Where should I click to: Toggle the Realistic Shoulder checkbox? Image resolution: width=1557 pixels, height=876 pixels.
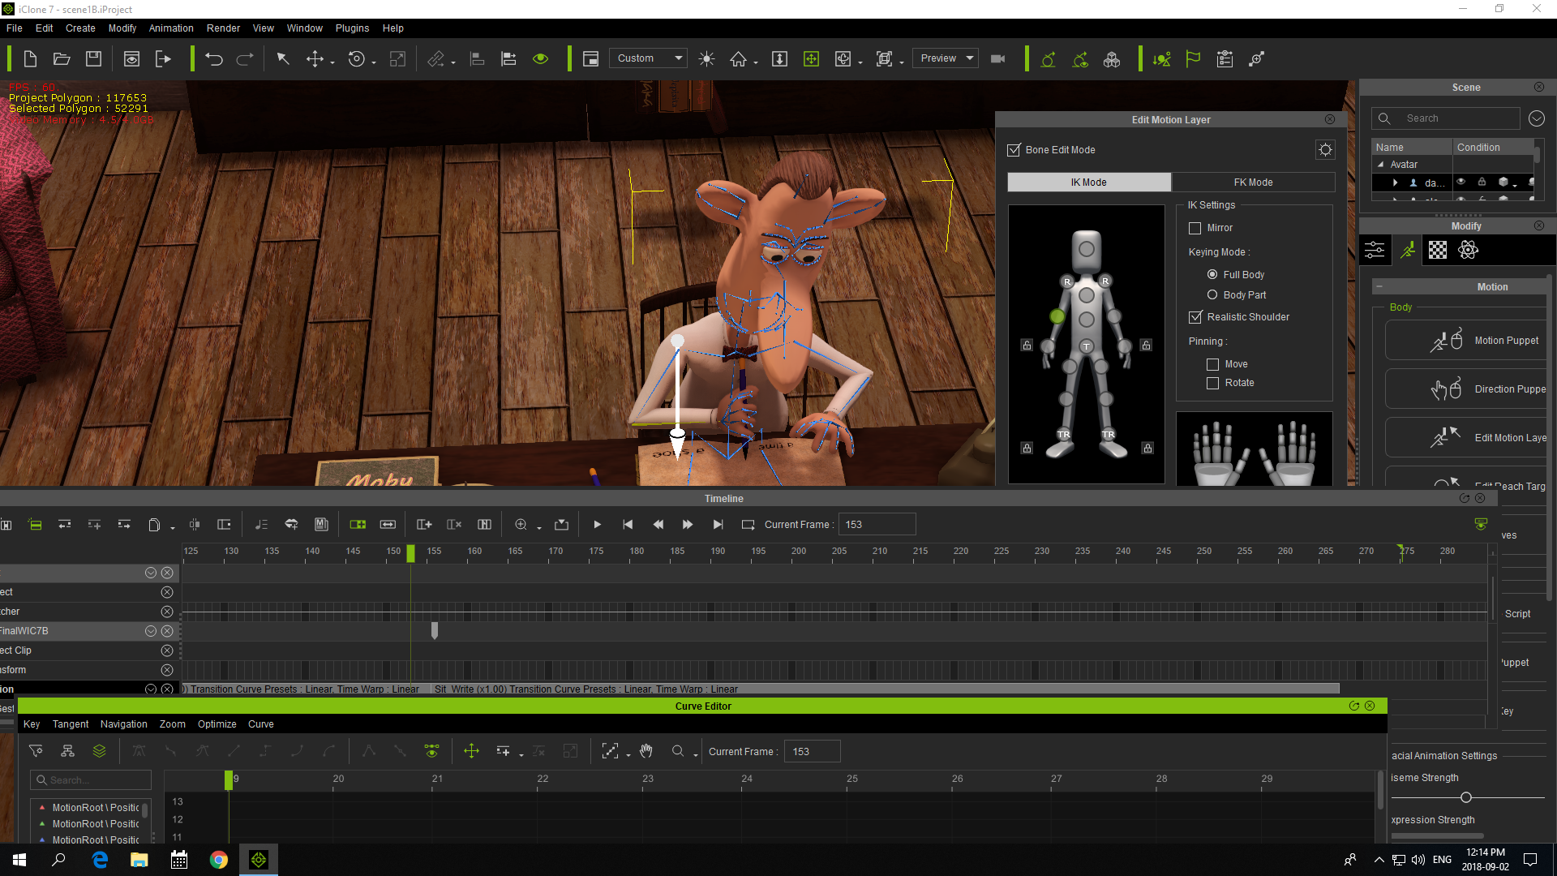coord(1195,317)
